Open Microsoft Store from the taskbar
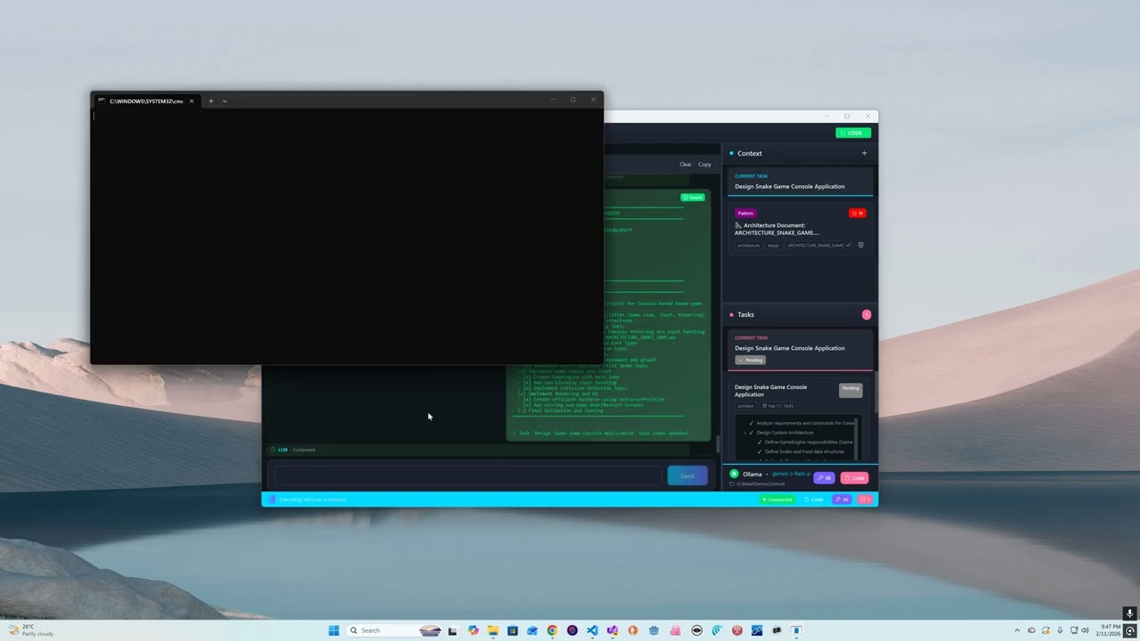Screen dimensions: 1140x641 [512, 630]
